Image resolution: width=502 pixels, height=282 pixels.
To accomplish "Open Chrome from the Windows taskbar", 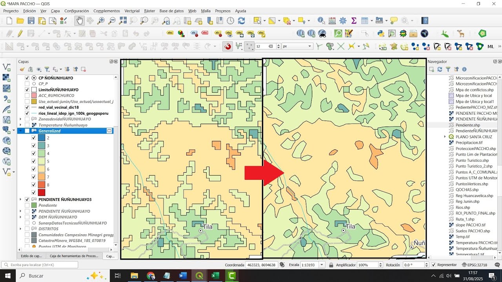I will point(151,276).
